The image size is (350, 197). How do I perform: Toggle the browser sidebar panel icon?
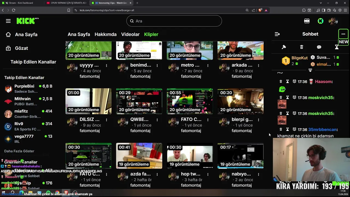(x=323, y=10)
